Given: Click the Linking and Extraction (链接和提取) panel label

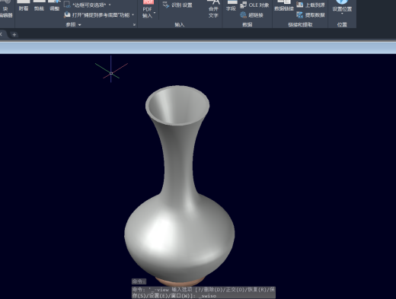Looking at the screenshot, I should pyautogui.click(x=300, y=24).
